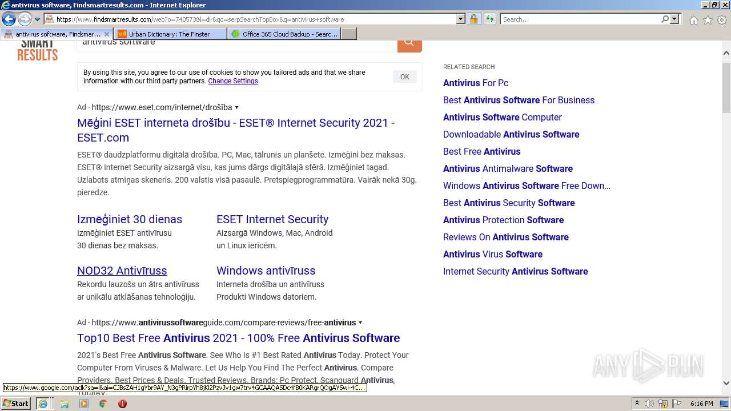The height and width of the screenshot is (411, 731).
Task: Open Best Antivirus Security Software related search
Action: 509,203
